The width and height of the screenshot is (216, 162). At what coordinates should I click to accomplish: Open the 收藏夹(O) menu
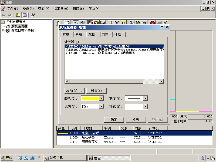click(x=61, y=9)
